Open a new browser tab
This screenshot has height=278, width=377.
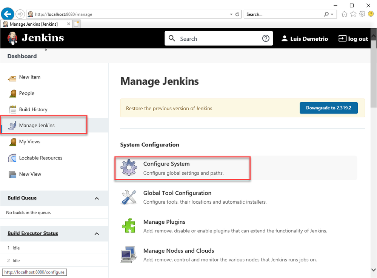[77, 24]
